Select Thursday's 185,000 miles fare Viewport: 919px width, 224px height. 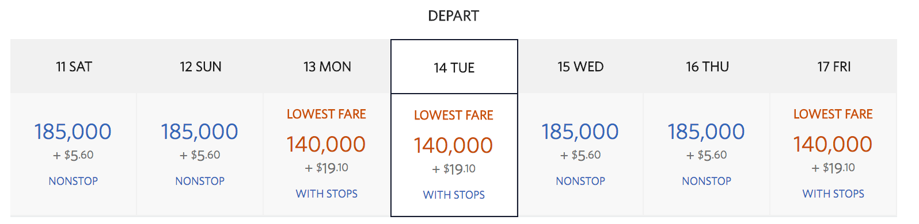pyautogui.click(x=707, y=132)
